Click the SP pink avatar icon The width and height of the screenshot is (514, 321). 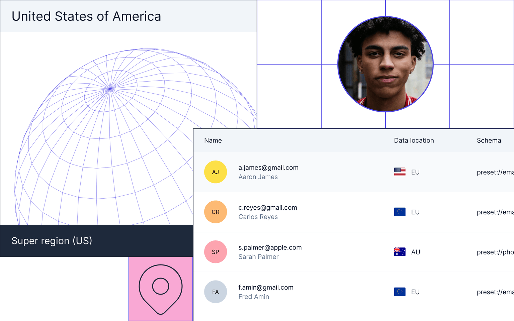click(x=216, y=252)
